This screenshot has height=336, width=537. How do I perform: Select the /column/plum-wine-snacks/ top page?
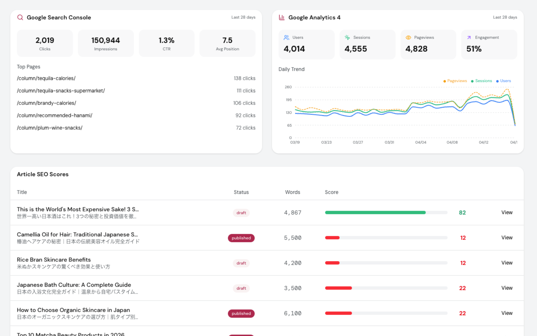pos(50,128)
